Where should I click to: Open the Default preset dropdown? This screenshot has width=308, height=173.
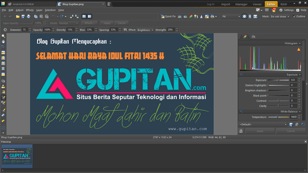point(263,124)
